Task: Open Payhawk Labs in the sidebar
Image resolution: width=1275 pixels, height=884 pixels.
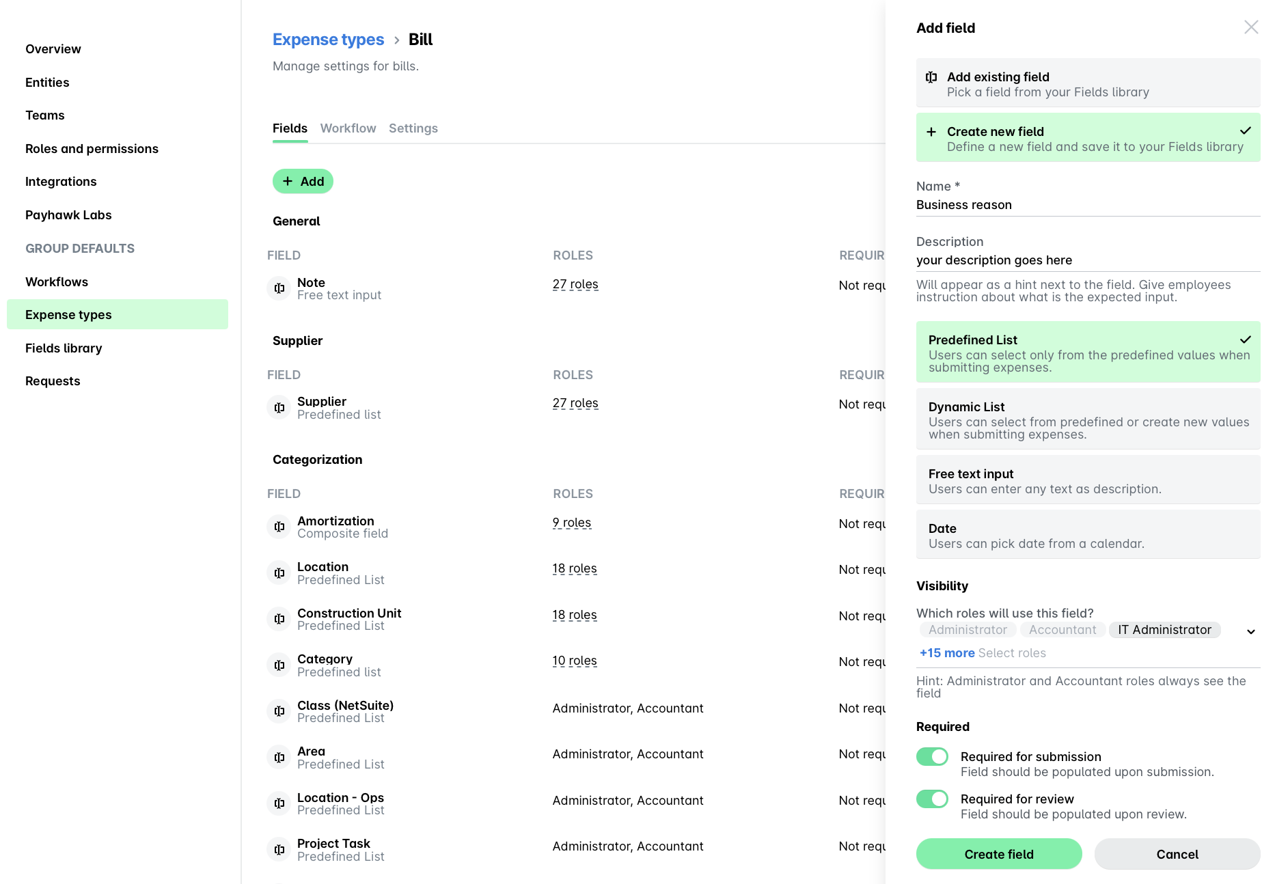Action: tap(68, 215)
